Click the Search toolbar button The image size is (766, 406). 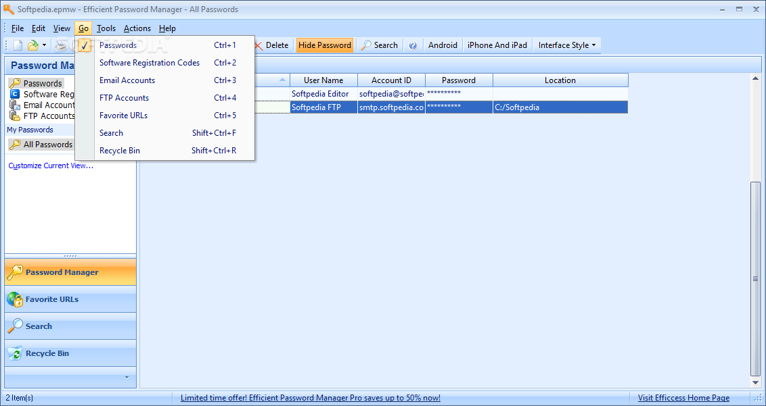click(379, 45)
